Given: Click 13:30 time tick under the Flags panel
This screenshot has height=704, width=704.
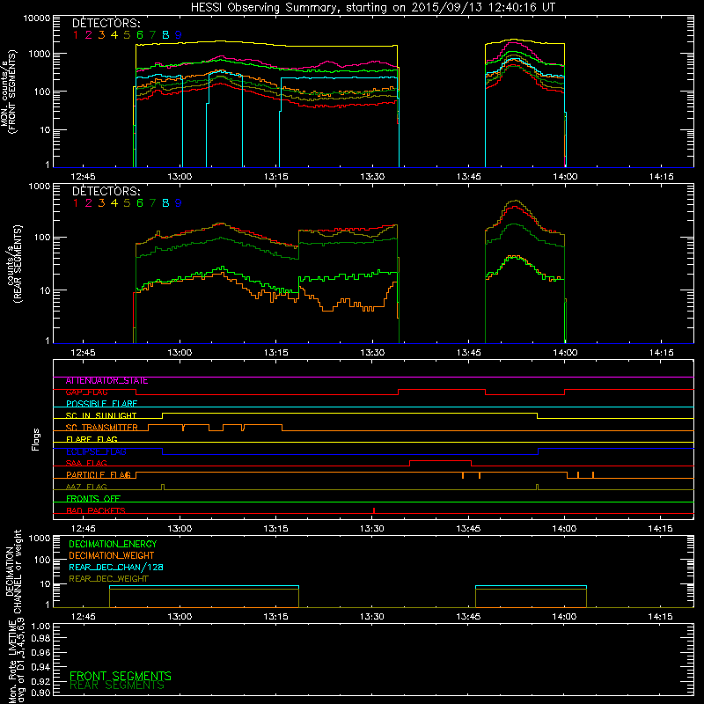Looking at the screenshot, I should pos(372,529).
